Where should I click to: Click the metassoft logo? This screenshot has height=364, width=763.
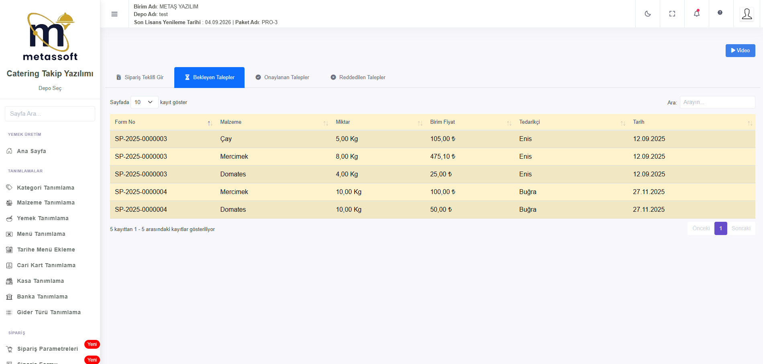tap(50, 37)
